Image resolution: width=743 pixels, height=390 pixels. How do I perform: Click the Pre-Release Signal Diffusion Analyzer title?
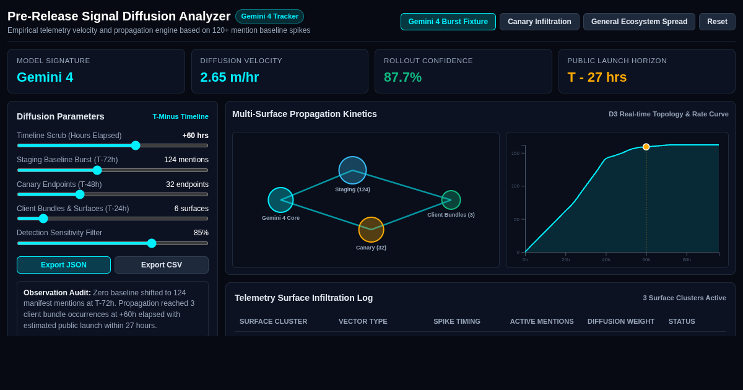pos(119,16)
